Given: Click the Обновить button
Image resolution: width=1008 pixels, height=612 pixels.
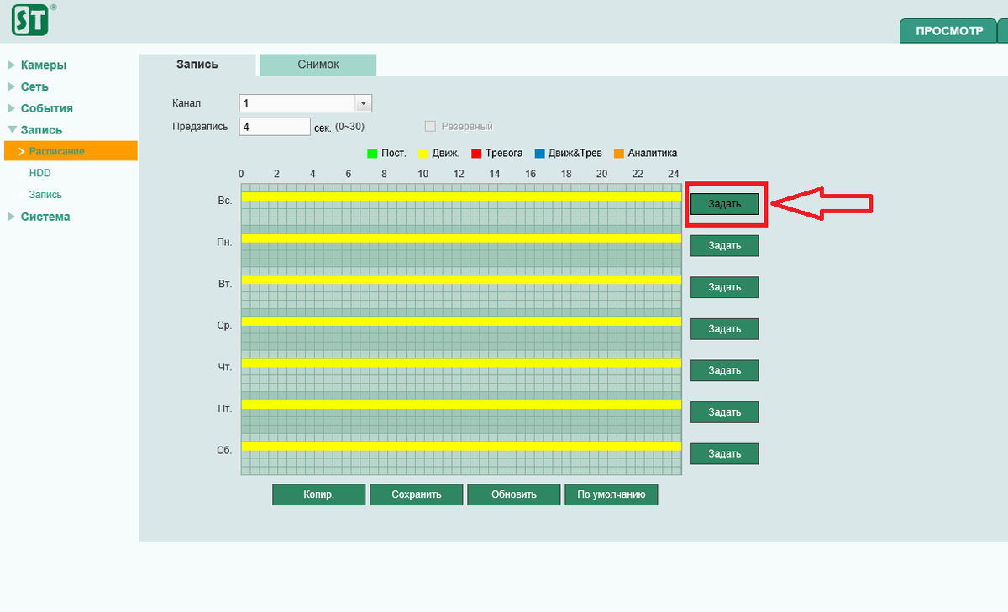Looking at the screenshot, I should pyautogui.click(x=513, y=494).
